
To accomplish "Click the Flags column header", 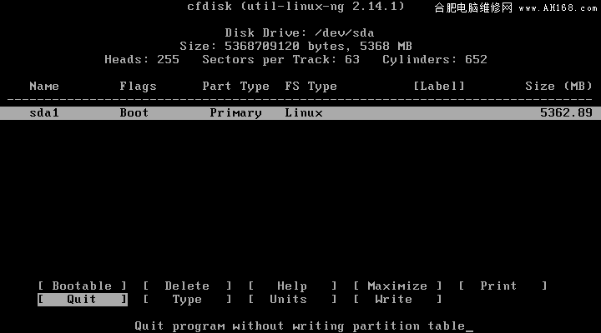I will (x=138, y=87).
